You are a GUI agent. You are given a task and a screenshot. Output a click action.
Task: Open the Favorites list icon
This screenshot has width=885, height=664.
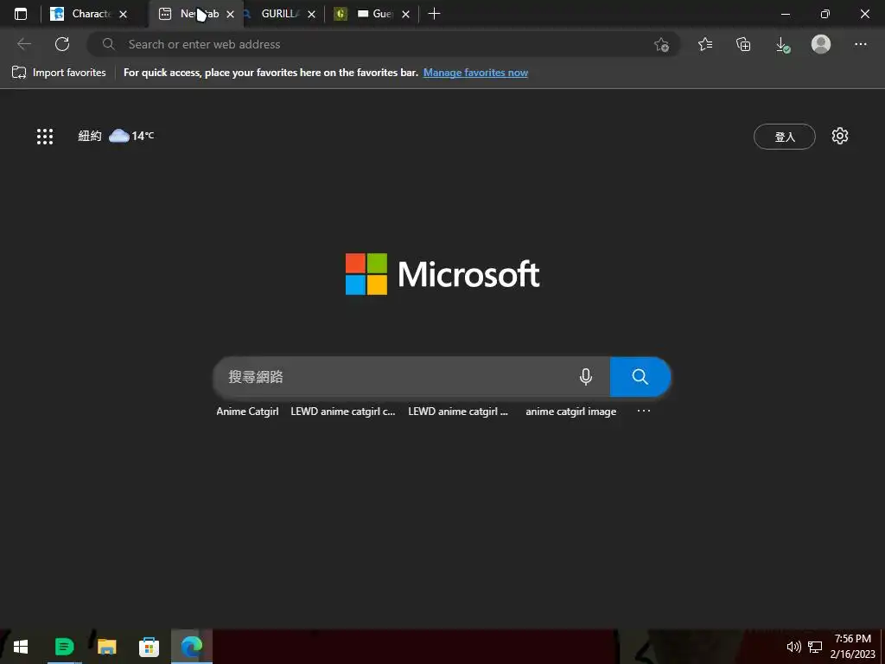(x=705, y=44)
